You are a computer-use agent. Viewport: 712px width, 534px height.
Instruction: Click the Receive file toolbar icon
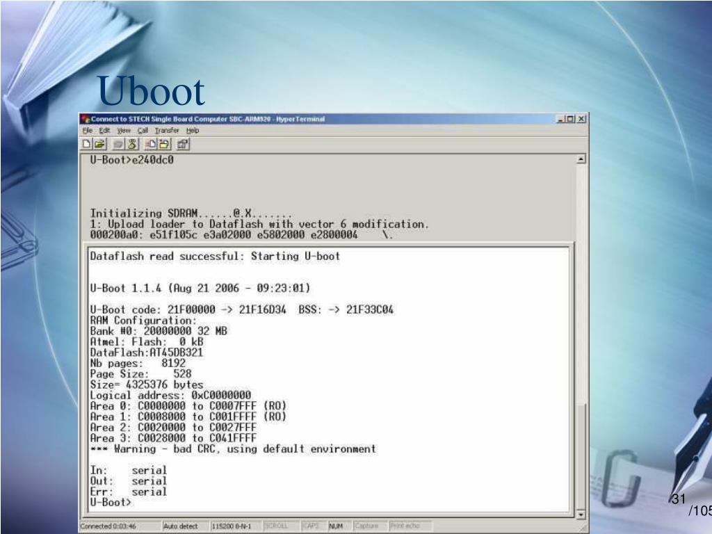tap(164, 145)
